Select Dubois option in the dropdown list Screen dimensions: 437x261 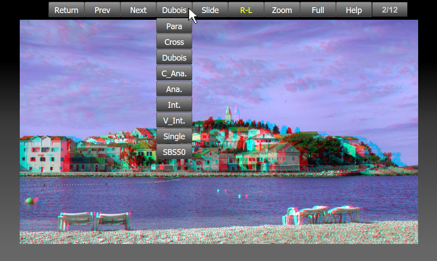pyautogui.click(x=174, y=58)
